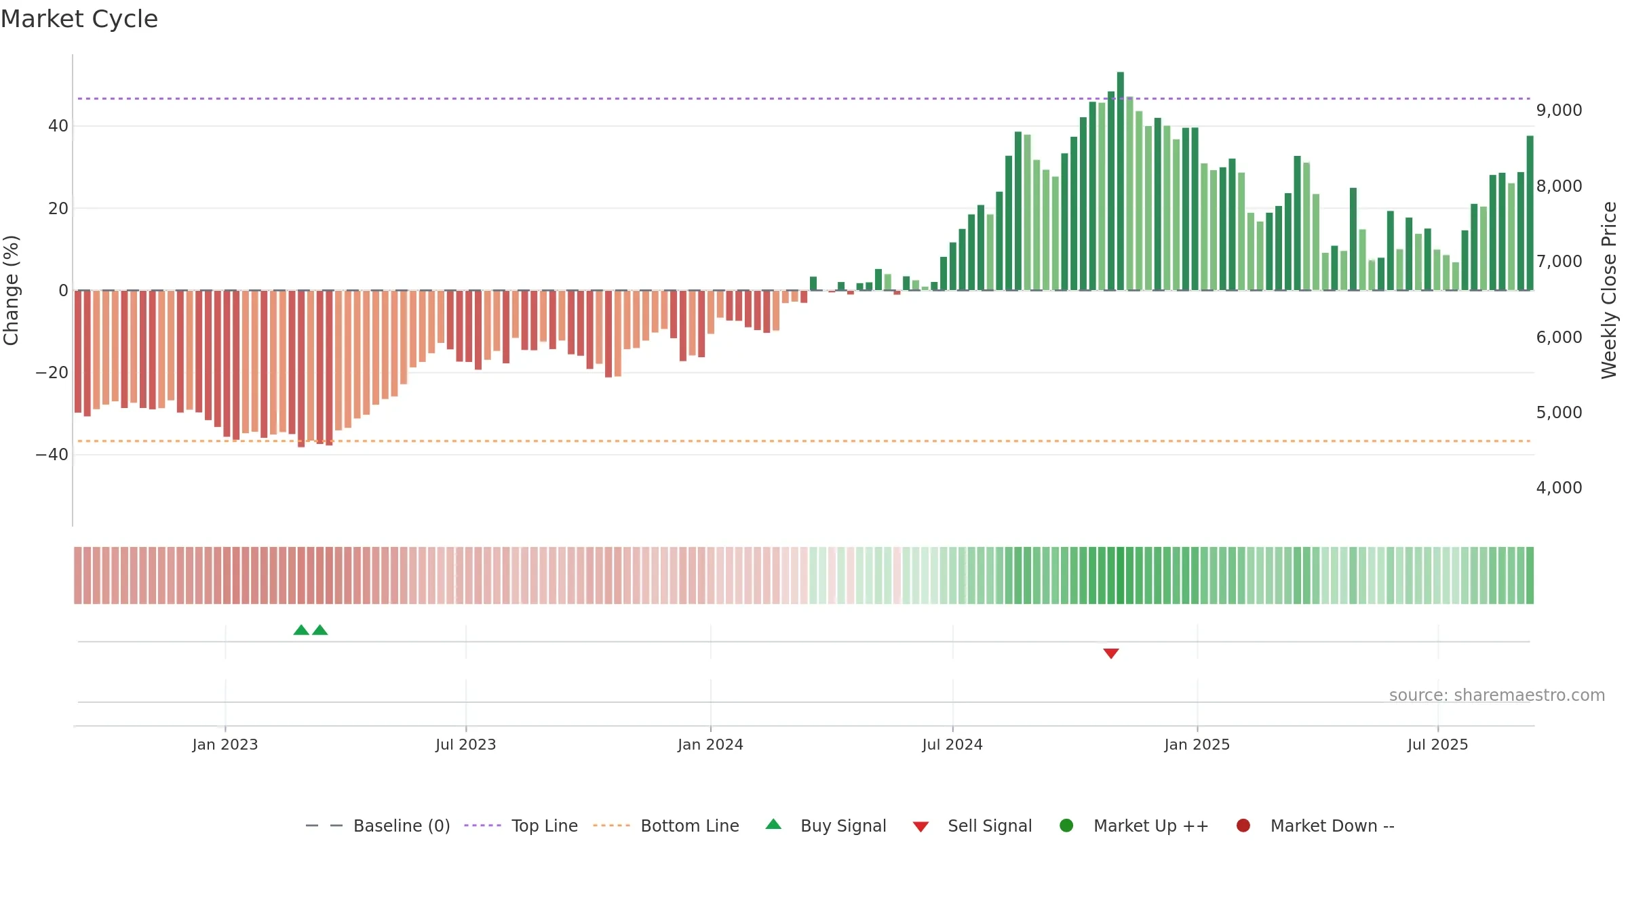Toggle the Baseline (0) legend entry
This screenshot has height=915, width=1628.
pyautogui.click(x=378, y=826)
